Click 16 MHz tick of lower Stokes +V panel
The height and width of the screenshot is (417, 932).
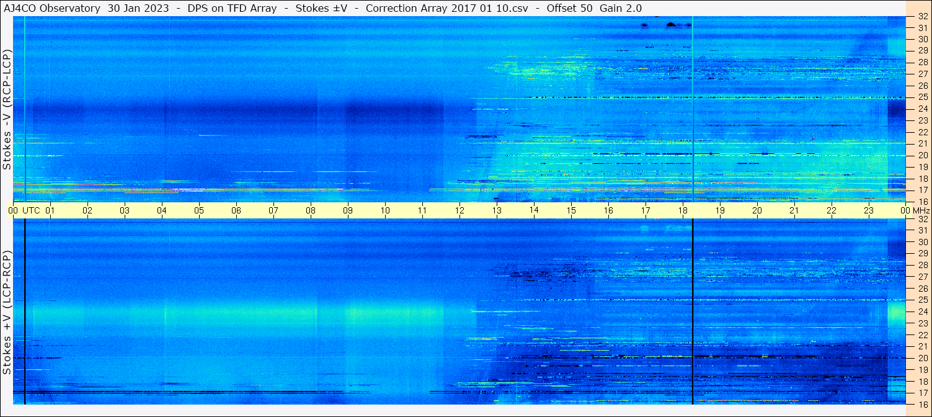922,404
